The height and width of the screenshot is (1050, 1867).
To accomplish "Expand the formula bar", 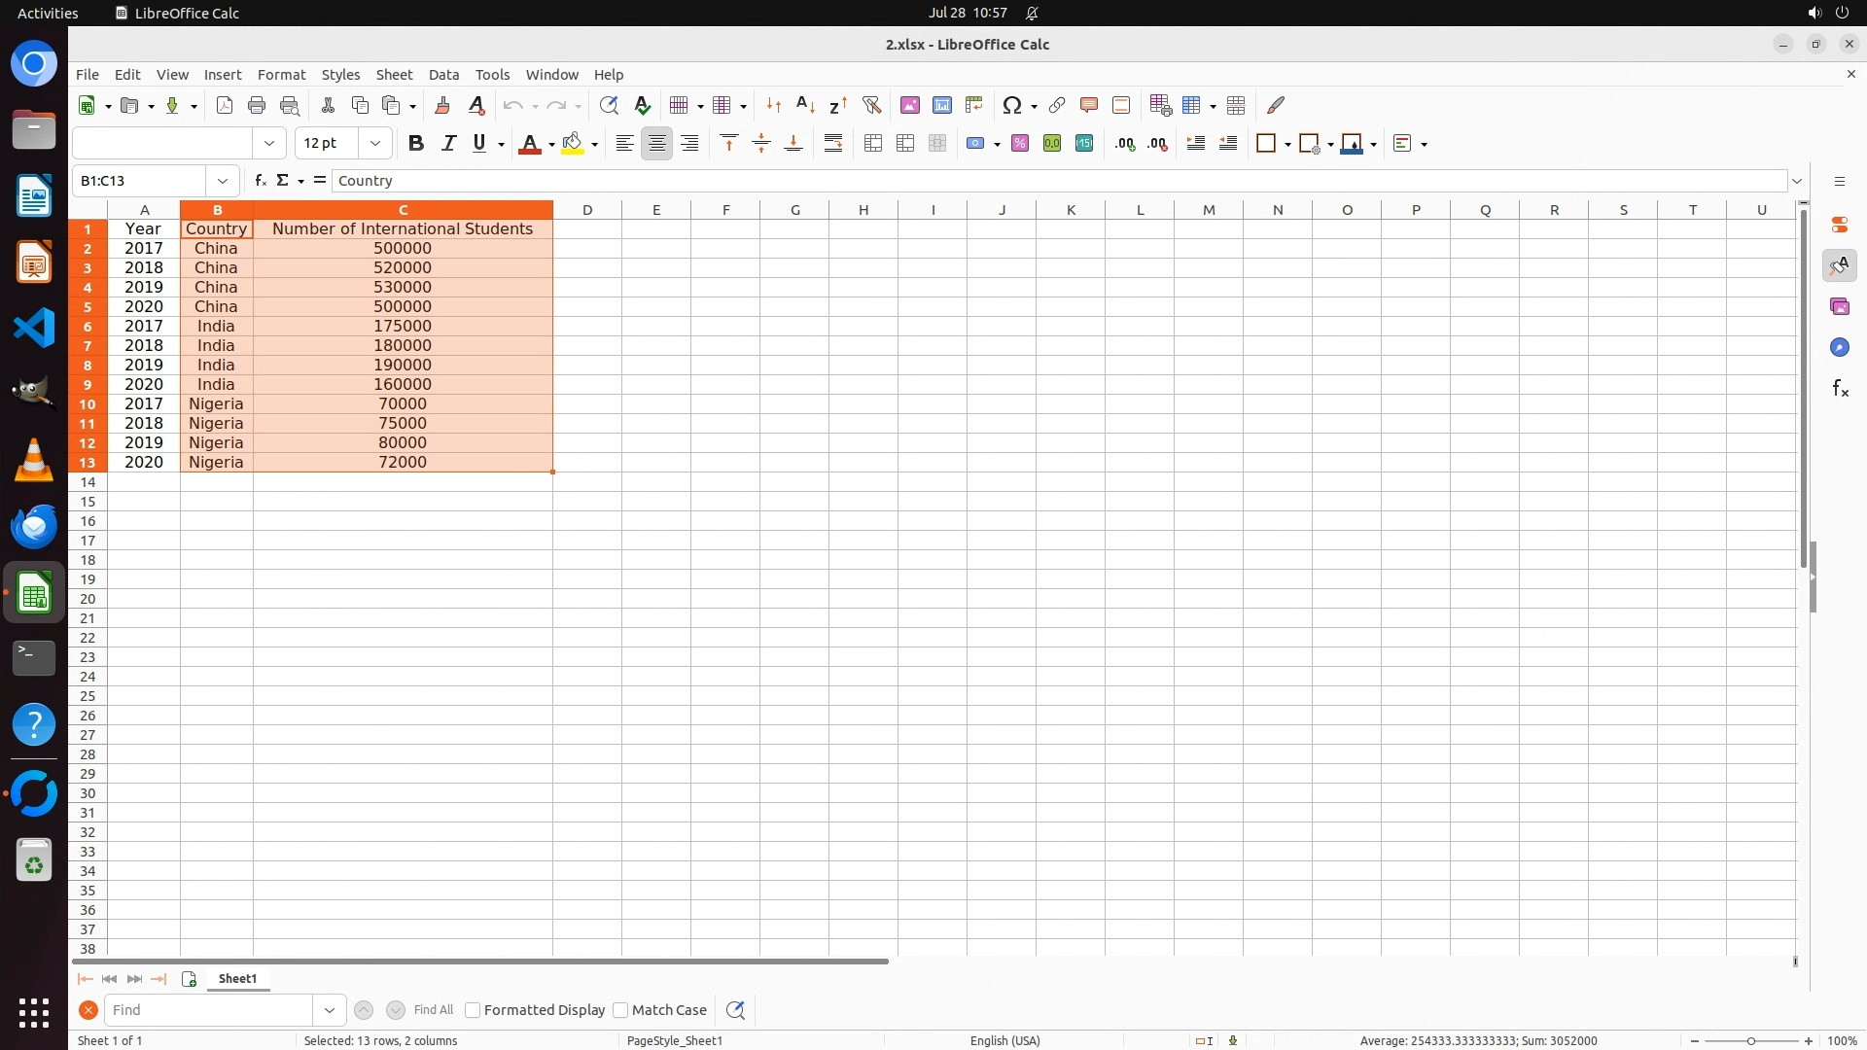I will [x=1797, y=181].
